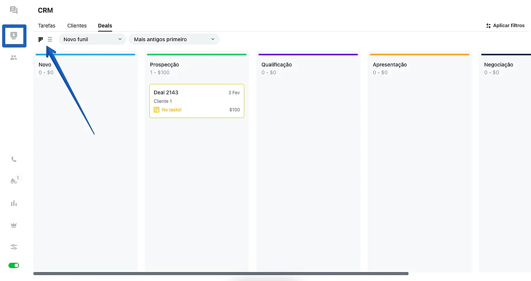
Task: Open the Mais antigos primeiro sorting dropdown
Action: [x=174, y=39]
